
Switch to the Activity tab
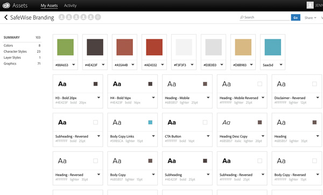point(70,5)
